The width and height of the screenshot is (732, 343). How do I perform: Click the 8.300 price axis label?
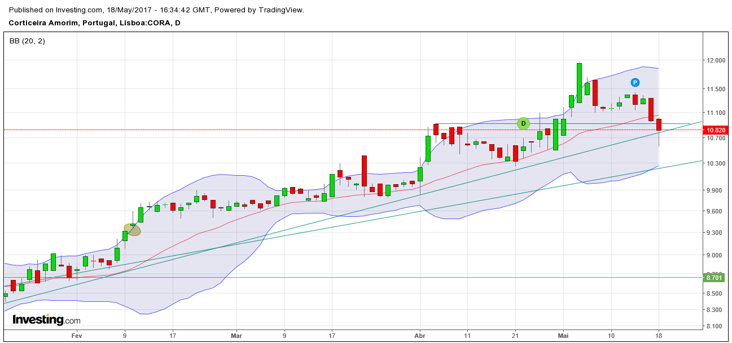pos(716,310)
